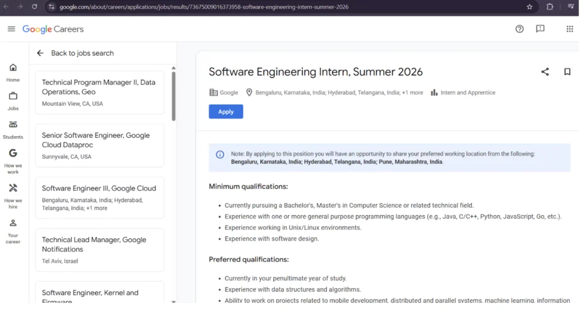Open the hamburger main menu

11,29
